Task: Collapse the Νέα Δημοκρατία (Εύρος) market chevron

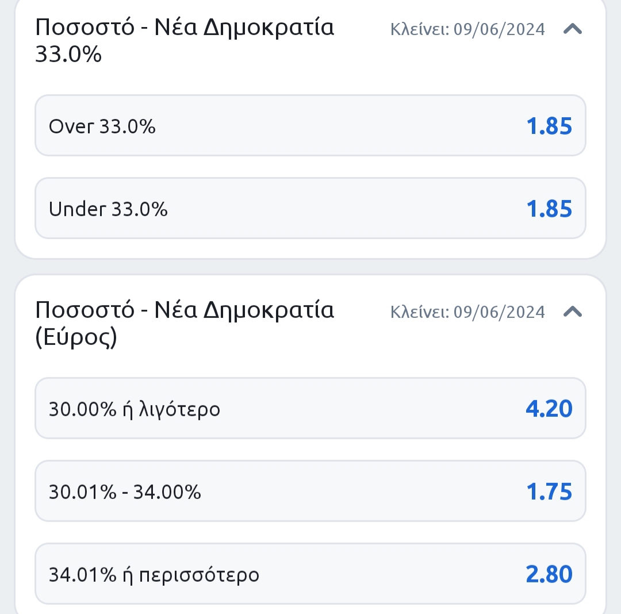Action: click(x=573, y=312)
